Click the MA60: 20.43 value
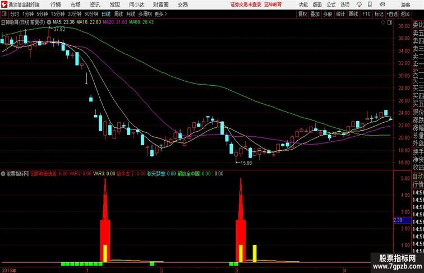This screenshot has height=273, width=424. (x=141, y=22)
